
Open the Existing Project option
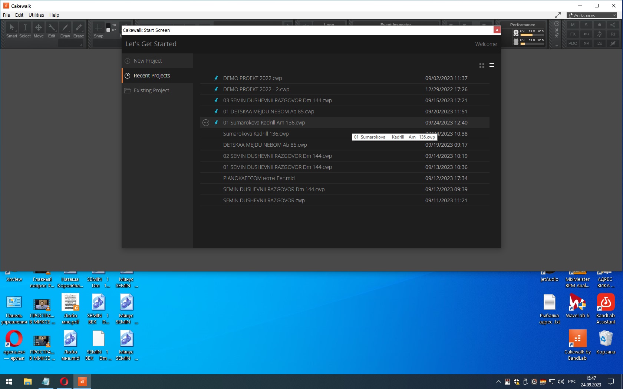157,90
